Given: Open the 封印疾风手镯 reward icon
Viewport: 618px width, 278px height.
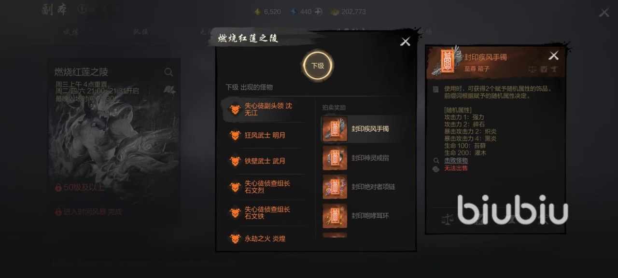Looking at the screenshot, I should [x=335, y=129].
